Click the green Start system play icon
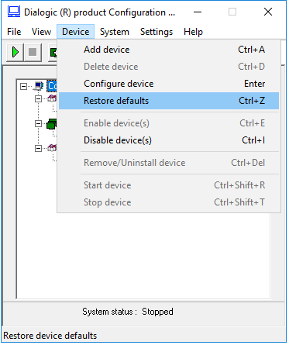The image size is (289, 345). point(15,53)
